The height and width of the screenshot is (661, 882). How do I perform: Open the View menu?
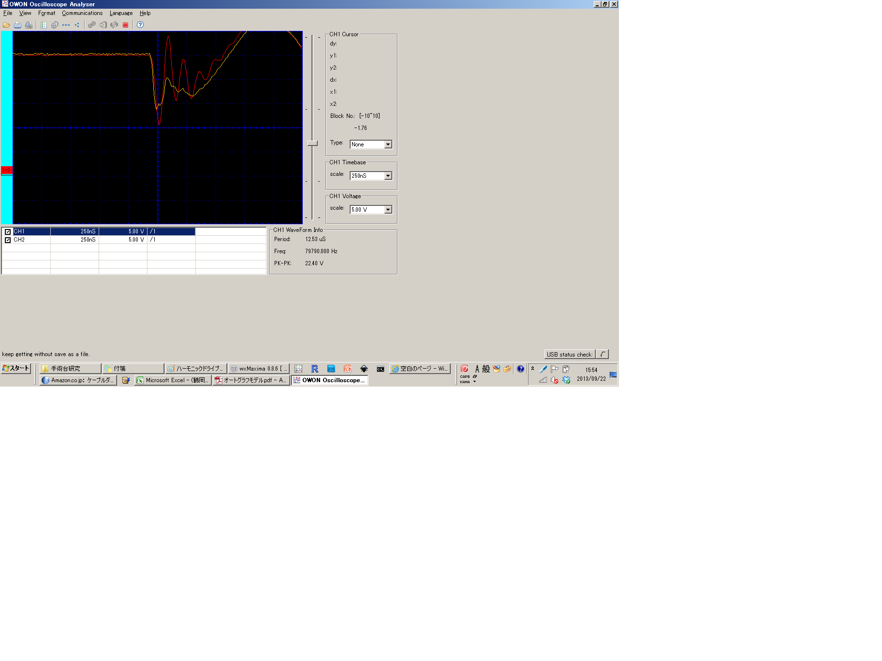pyautogui.click(x=25, y=13)
